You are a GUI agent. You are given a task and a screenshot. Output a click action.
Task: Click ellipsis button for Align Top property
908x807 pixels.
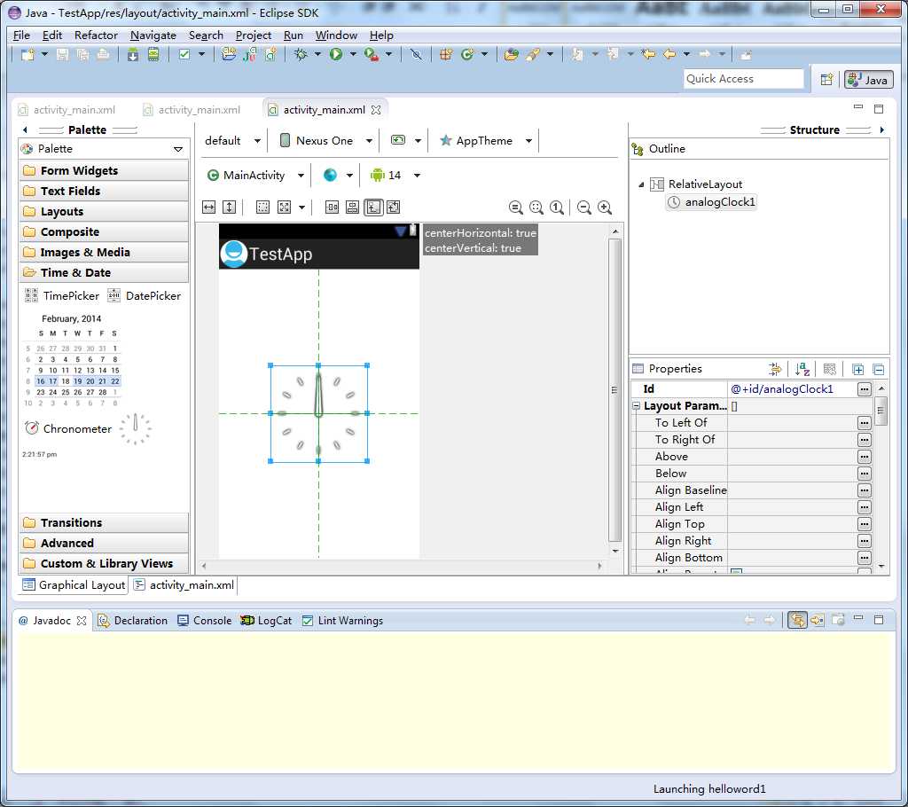tap(864, 524)
